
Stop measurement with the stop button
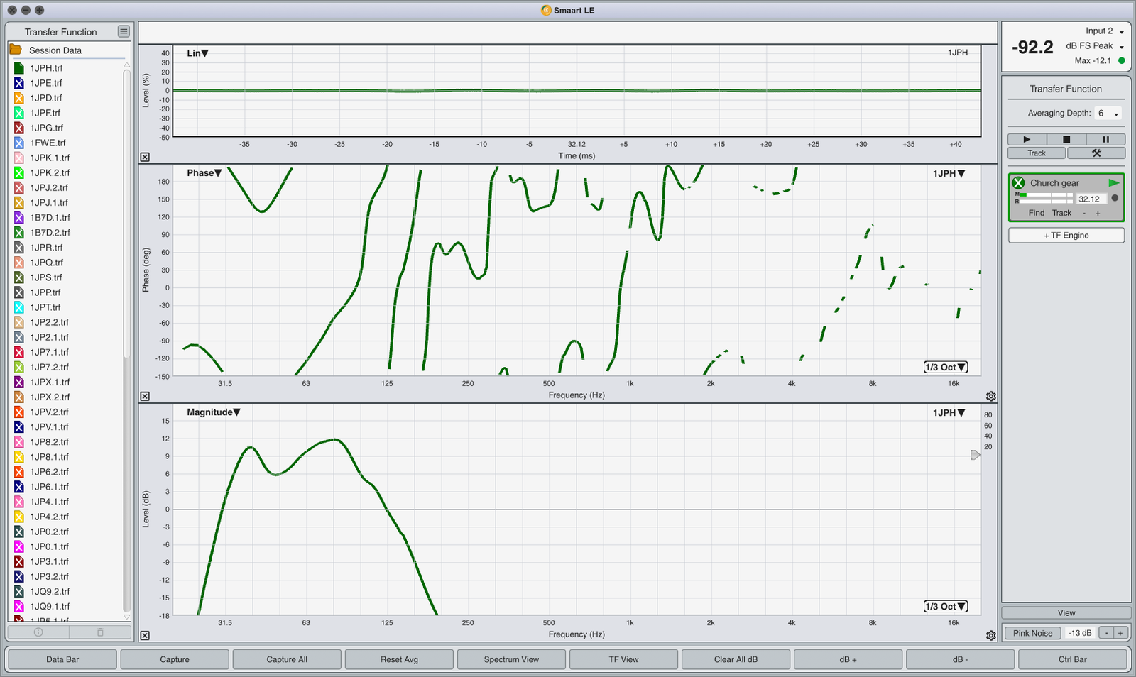tap(1066, 139)
